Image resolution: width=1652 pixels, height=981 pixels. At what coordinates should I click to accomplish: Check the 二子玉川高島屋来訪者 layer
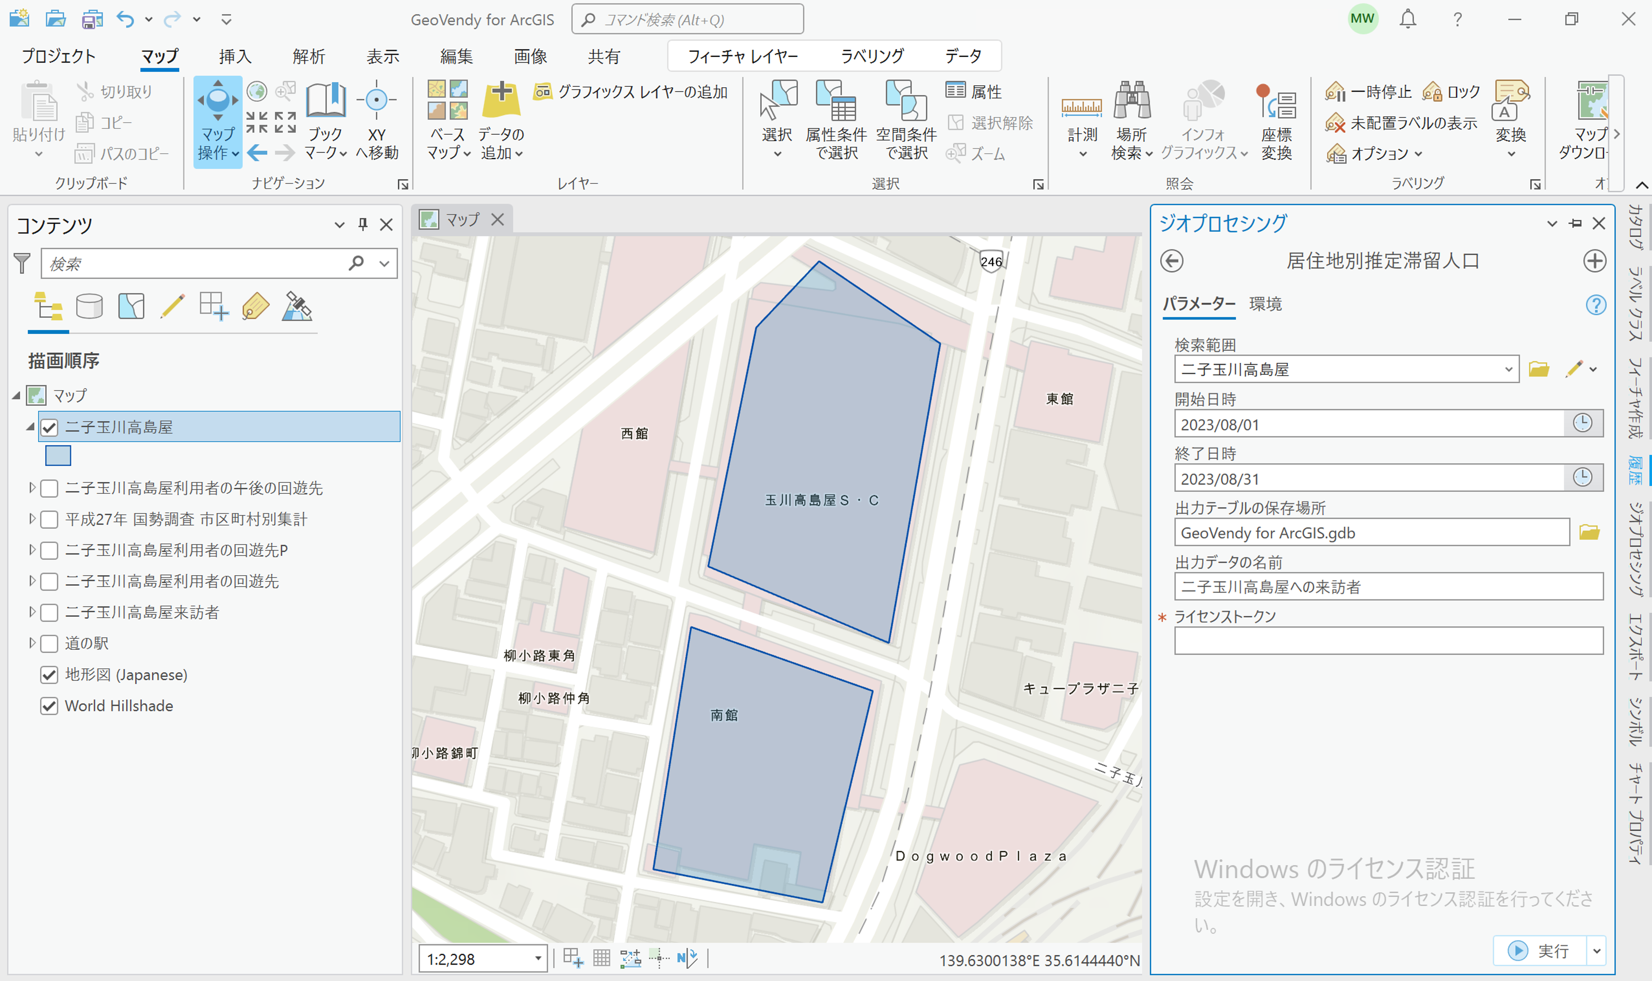tap(50, 613)
